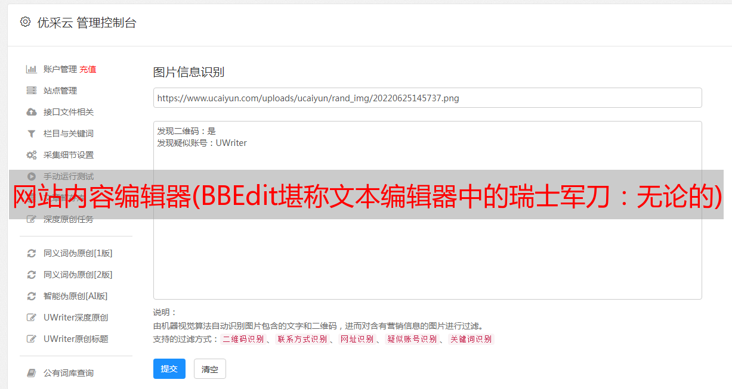Click the edit icon for UWriter深度原创
The height and width of the screenshot is (389, 732).
click(32, 318)
